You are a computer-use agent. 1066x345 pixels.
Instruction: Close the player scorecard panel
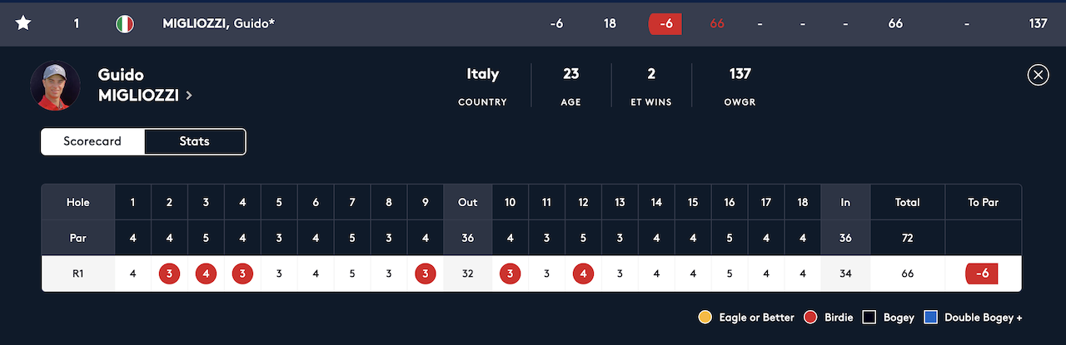pyautogui.click(x=1038, y=76)
